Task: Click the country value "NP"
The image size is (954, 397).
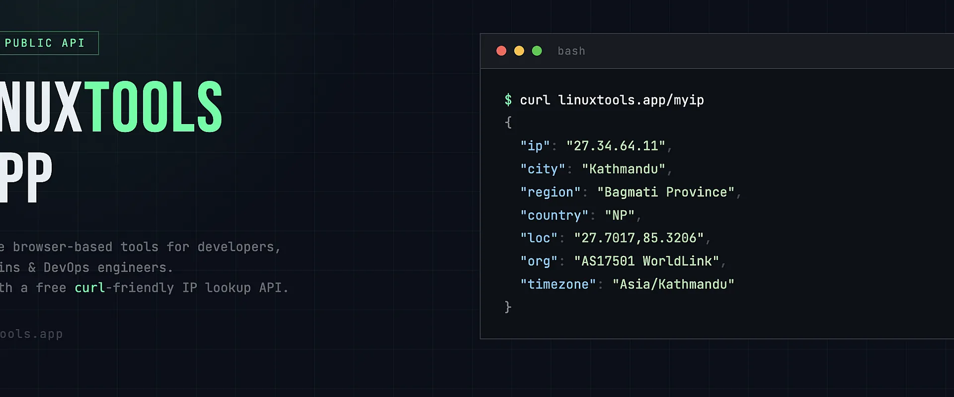Action: [620, 215]
